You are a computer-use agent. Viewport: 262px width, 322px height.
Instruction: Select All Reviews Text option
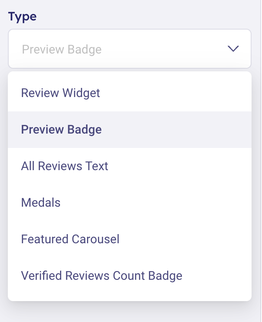[x=64, y=166]
